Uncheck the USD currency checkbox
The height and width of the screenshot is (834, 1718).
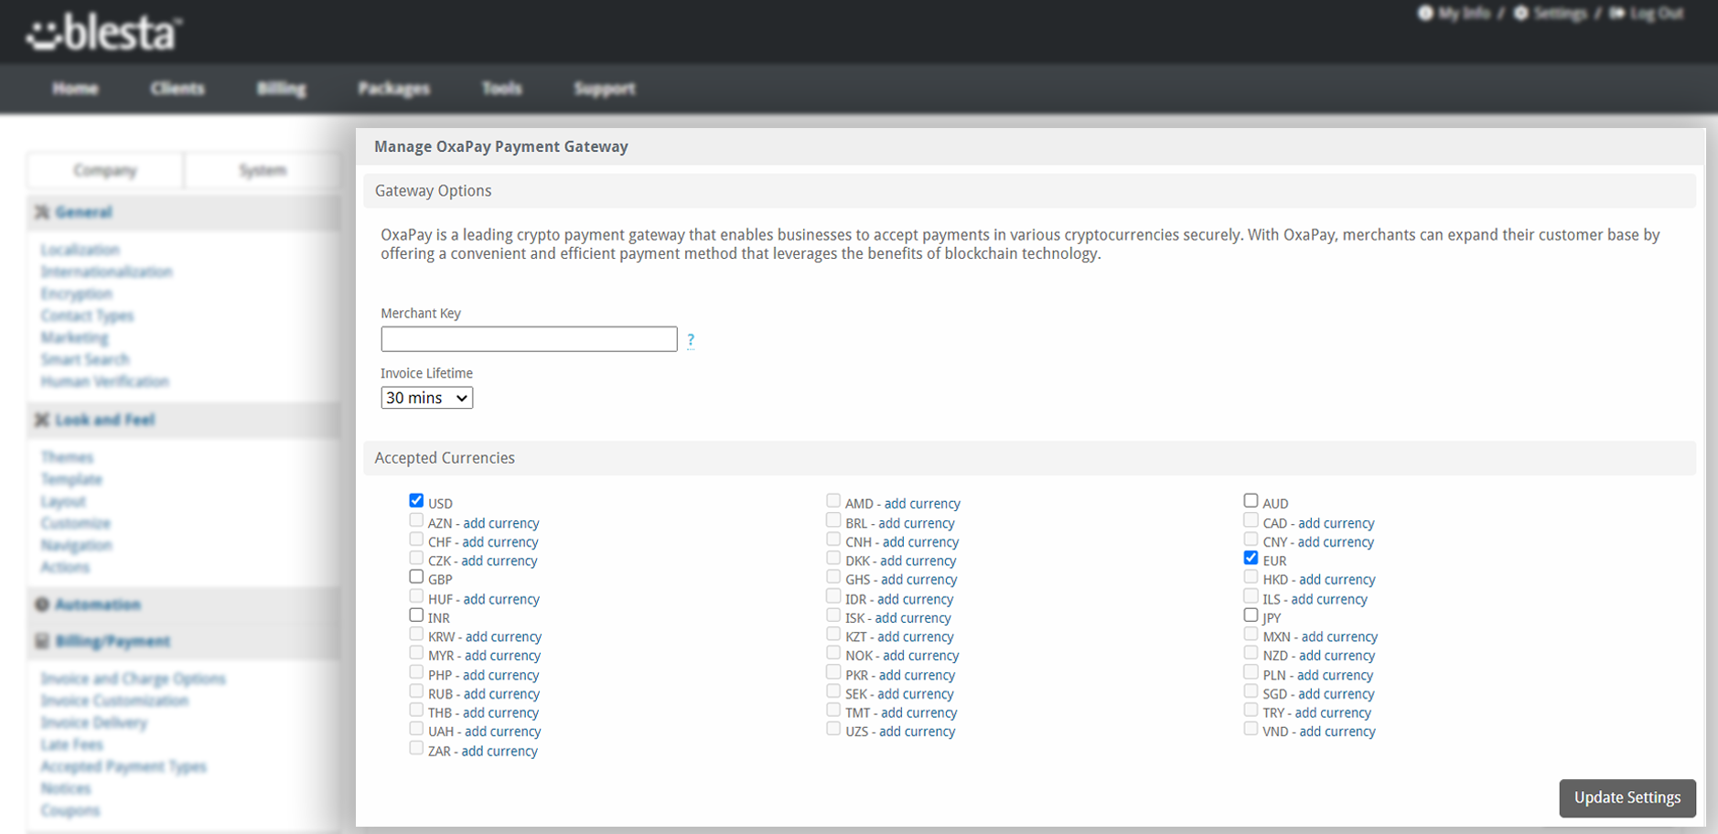pyautogui.click(x=416, y=501)
